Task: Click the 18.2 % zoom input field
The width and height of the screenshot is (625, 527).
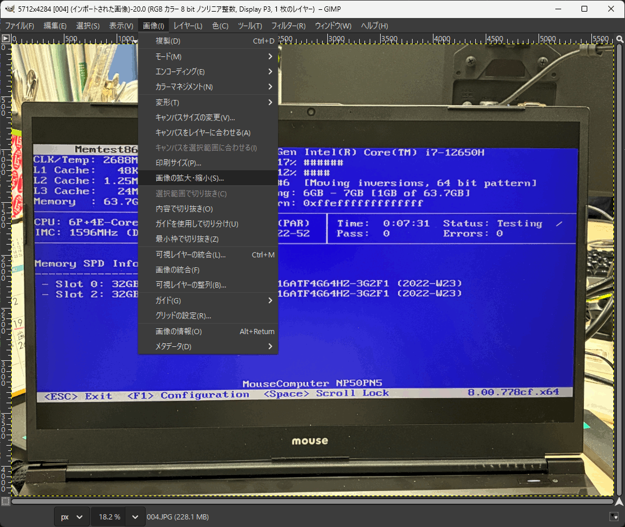Action: coord(109,517)
